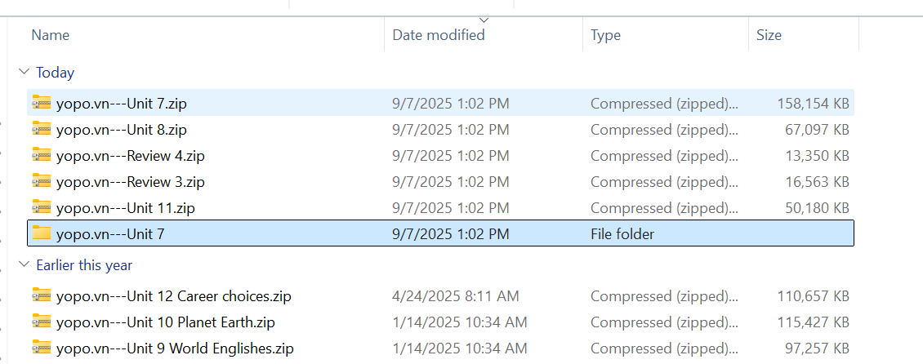Screen dimensions: 923x364
Task: Select the Review 3.zip archive icon
Action: (42, 181)
